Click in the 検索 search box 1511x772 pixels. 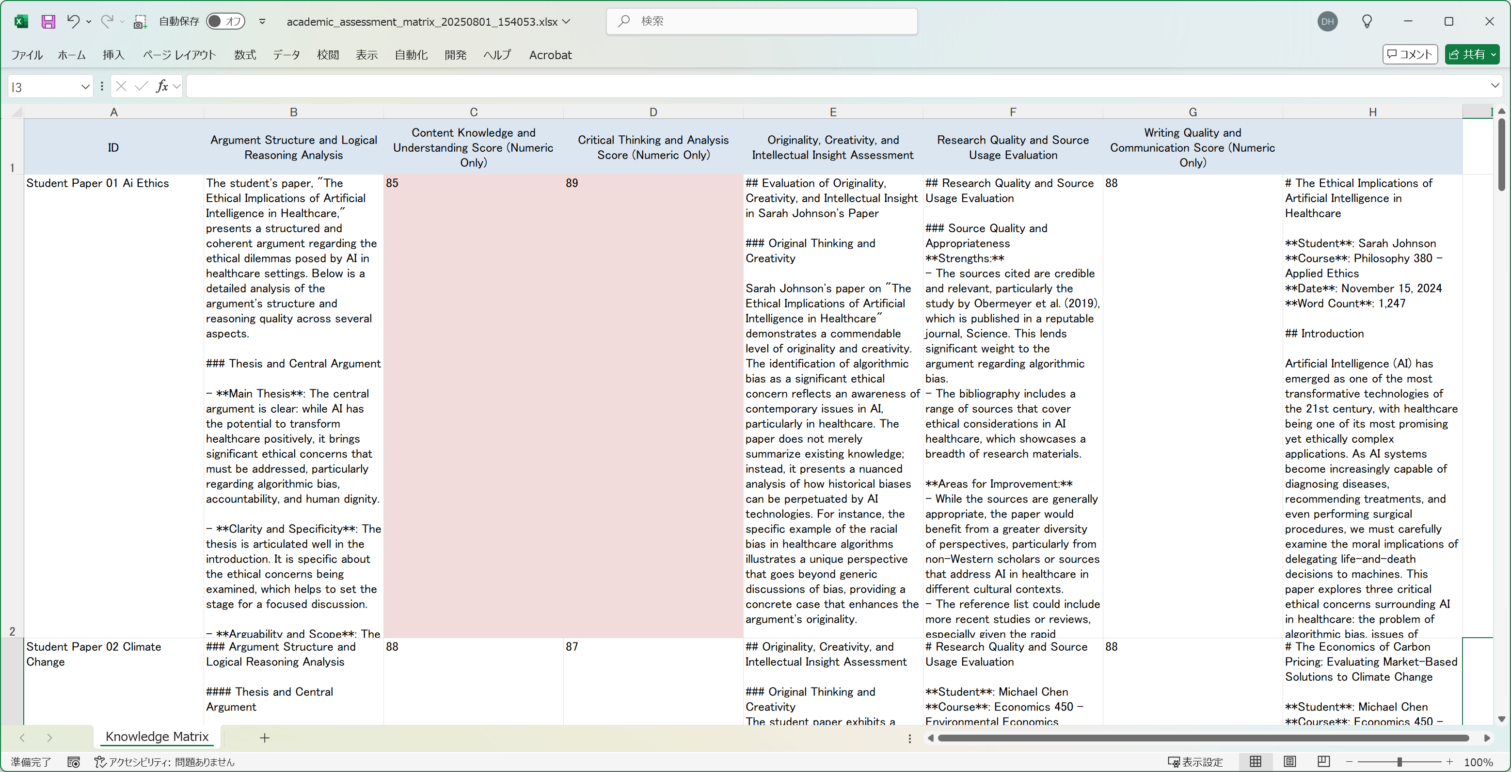(763, 22)
